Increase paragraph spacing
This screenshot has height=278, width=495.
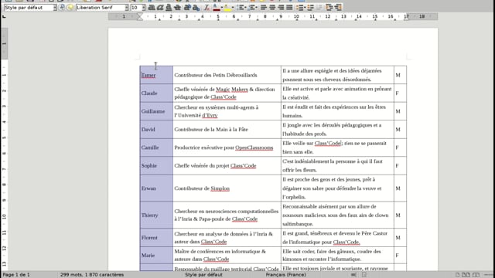pyautogui.click(x=311, y=7)
